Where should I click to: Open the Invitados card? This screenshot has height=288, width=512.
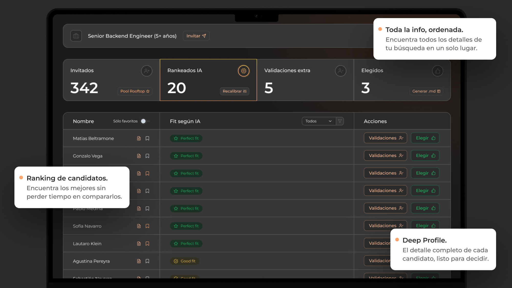(111, 80)
